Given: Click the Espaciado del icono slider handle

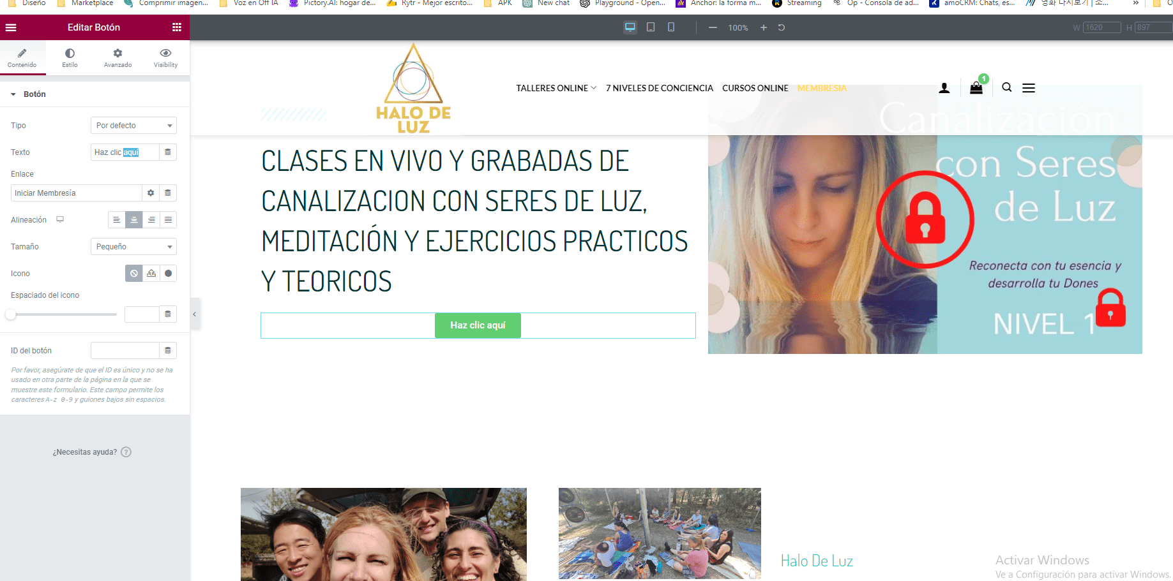Looking at the screenshot, I should point(11,314).
